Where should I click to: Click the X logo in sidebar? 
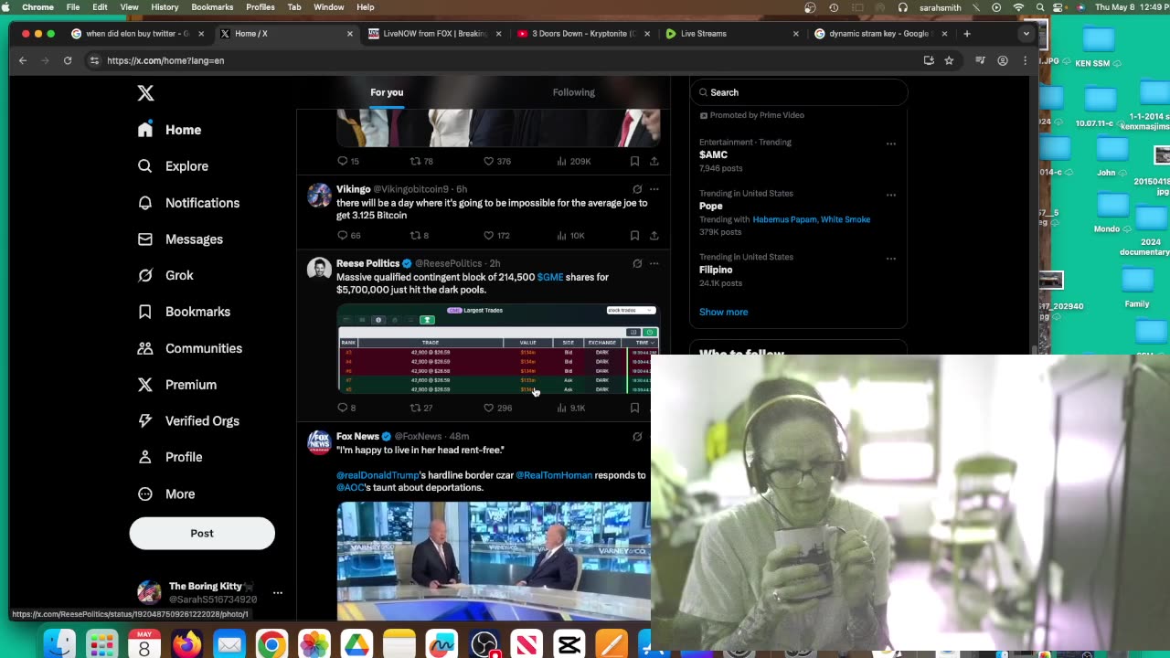tap(145, 93)
